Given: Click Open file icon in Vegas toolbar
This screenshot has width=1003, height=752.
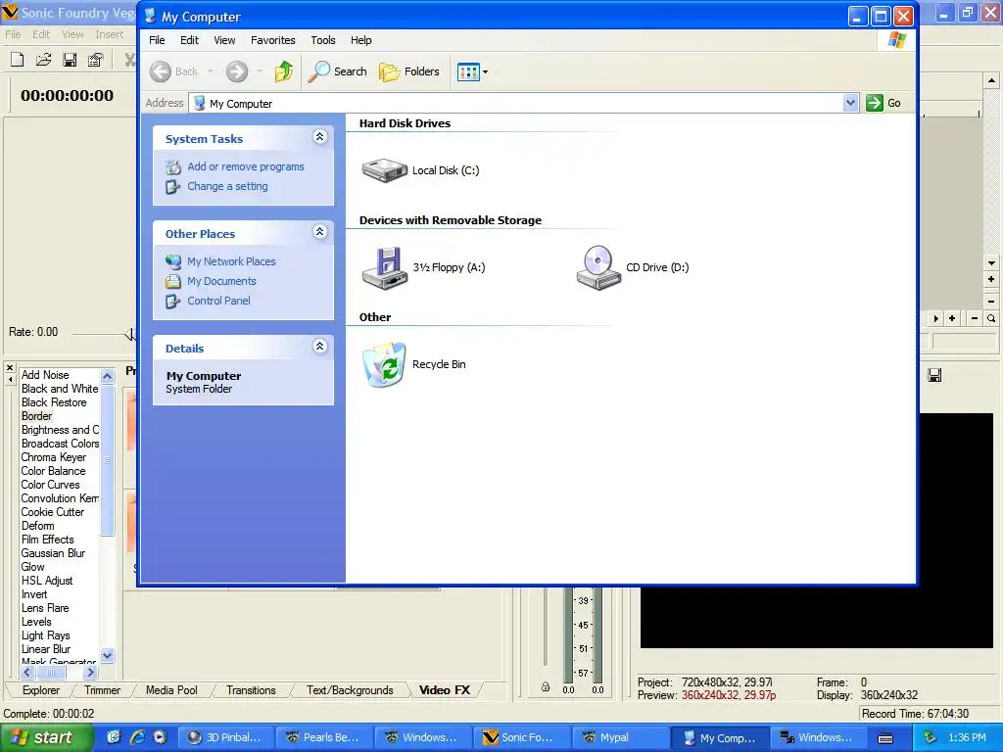Looking at the screenshot, I should coord(43,60).
